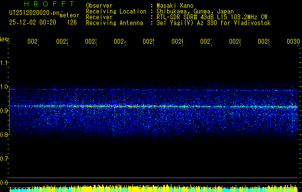Click the 1.1 frequency axis label

pyautogui.click(x=4, y=62)
